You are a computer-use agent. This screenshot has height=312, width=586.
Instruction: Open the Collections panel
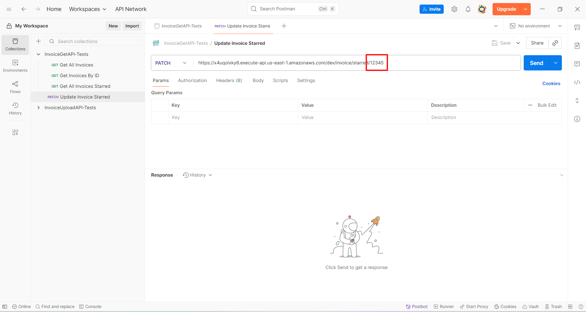(15, 45)
